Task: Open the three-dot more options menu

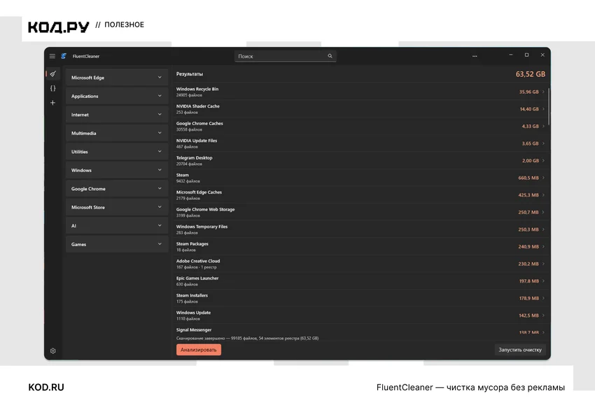Action: tap(475, 56)
